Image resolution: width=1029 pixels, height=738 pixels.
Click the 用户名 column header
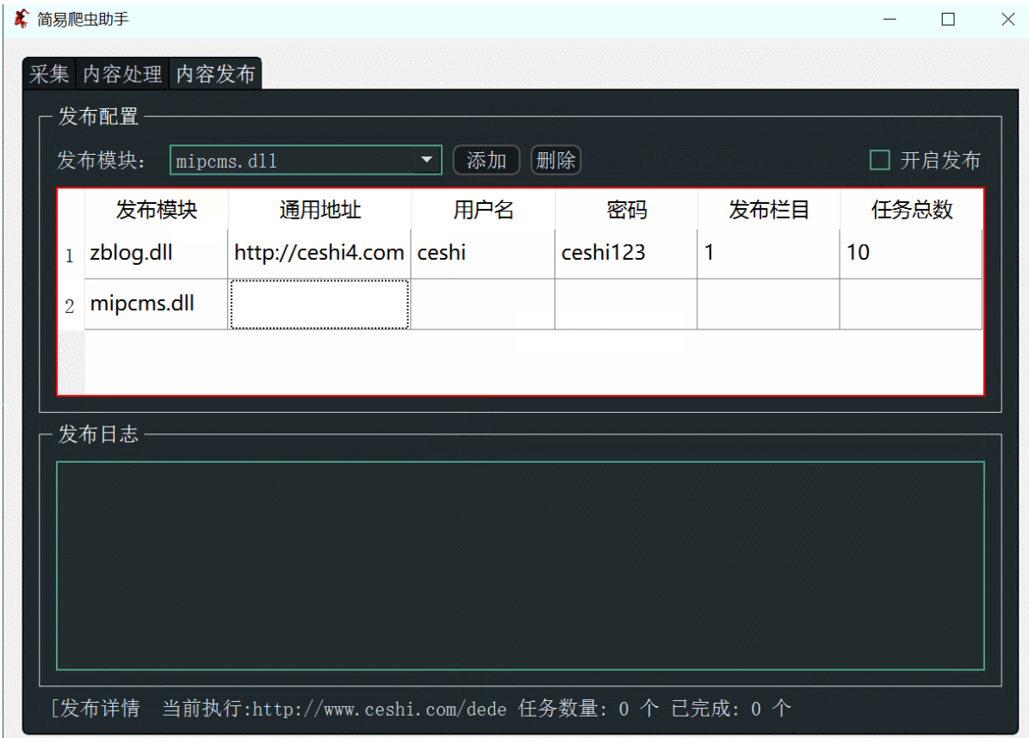[483, 210]
